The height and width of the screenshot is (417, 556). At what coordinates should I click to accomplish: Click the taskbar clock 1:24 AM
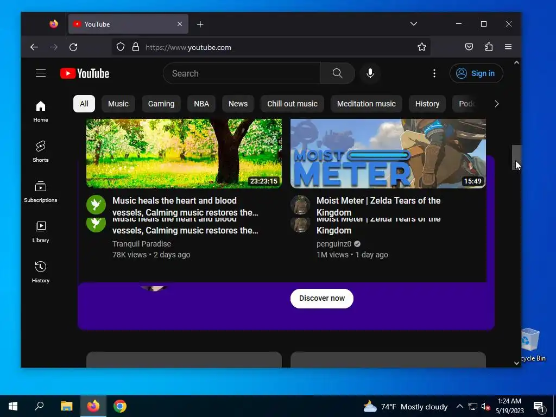(x=509, y=406)
